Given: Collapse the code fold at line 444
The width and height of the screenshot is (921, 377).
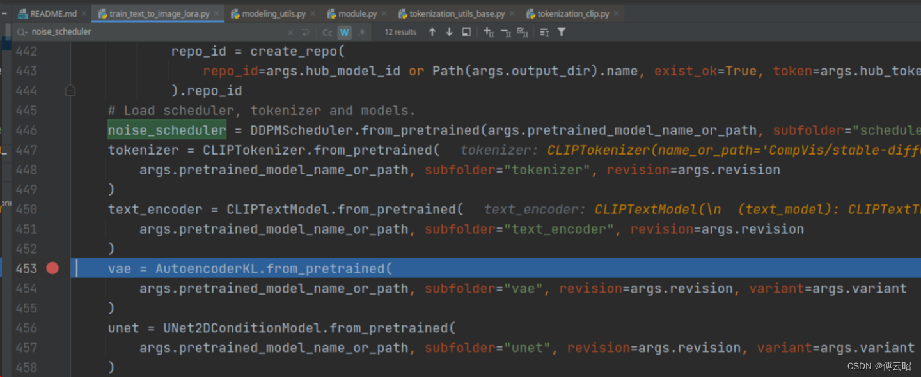Looking at the screenshot, I should pos(70,90).
